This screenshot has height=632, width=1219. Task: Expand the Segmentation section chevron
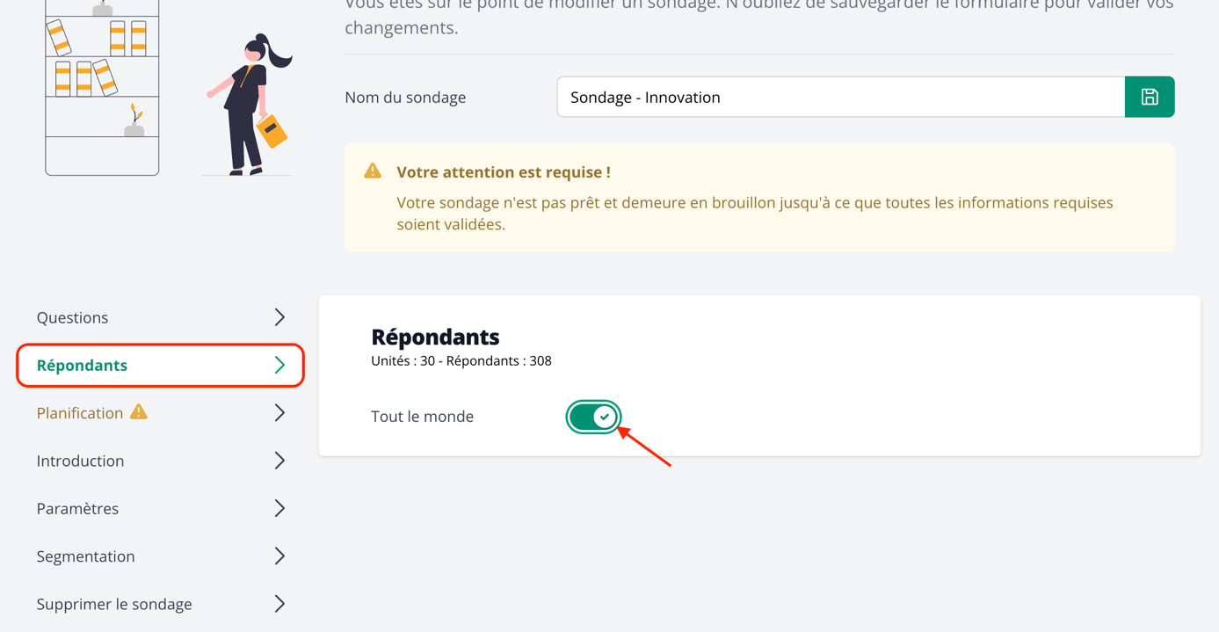coord(279,556)
